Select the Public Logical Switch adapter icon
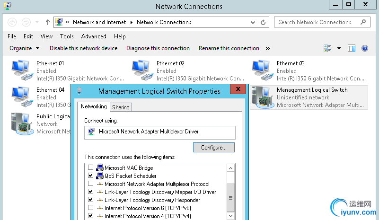The image size is (379, 220). 22,123
